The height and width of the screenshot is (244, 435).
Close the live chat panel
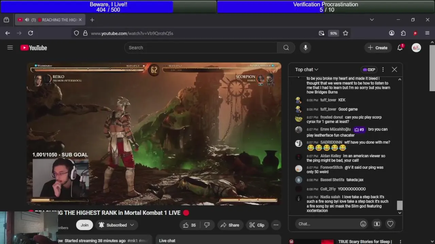tap(394, 69)
